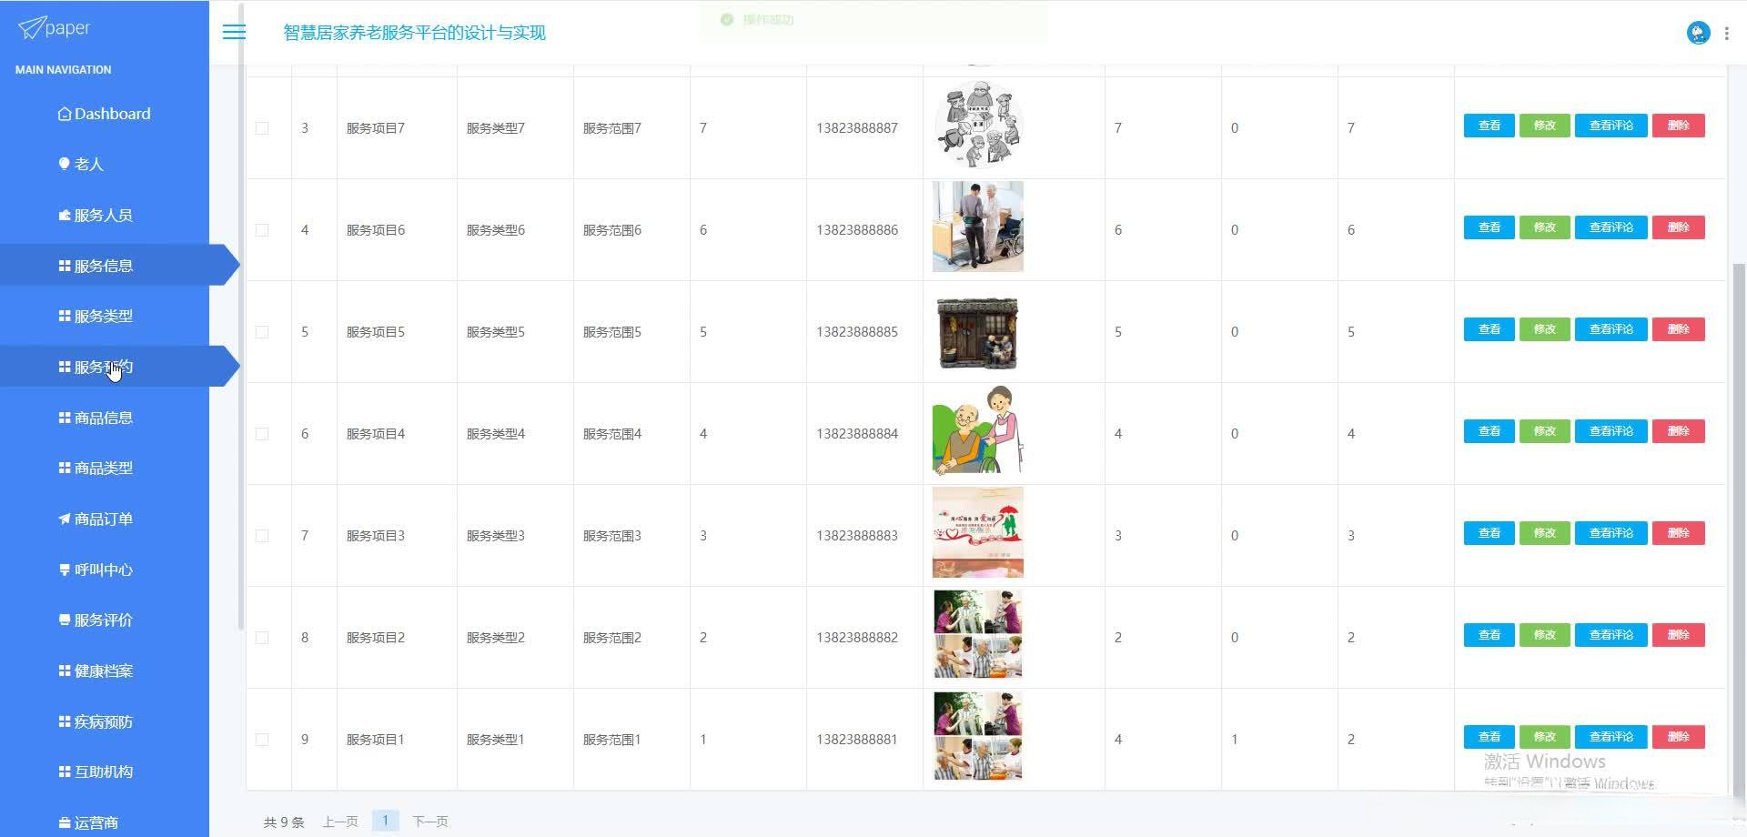Go to next page with 下一页

[430, 822]
